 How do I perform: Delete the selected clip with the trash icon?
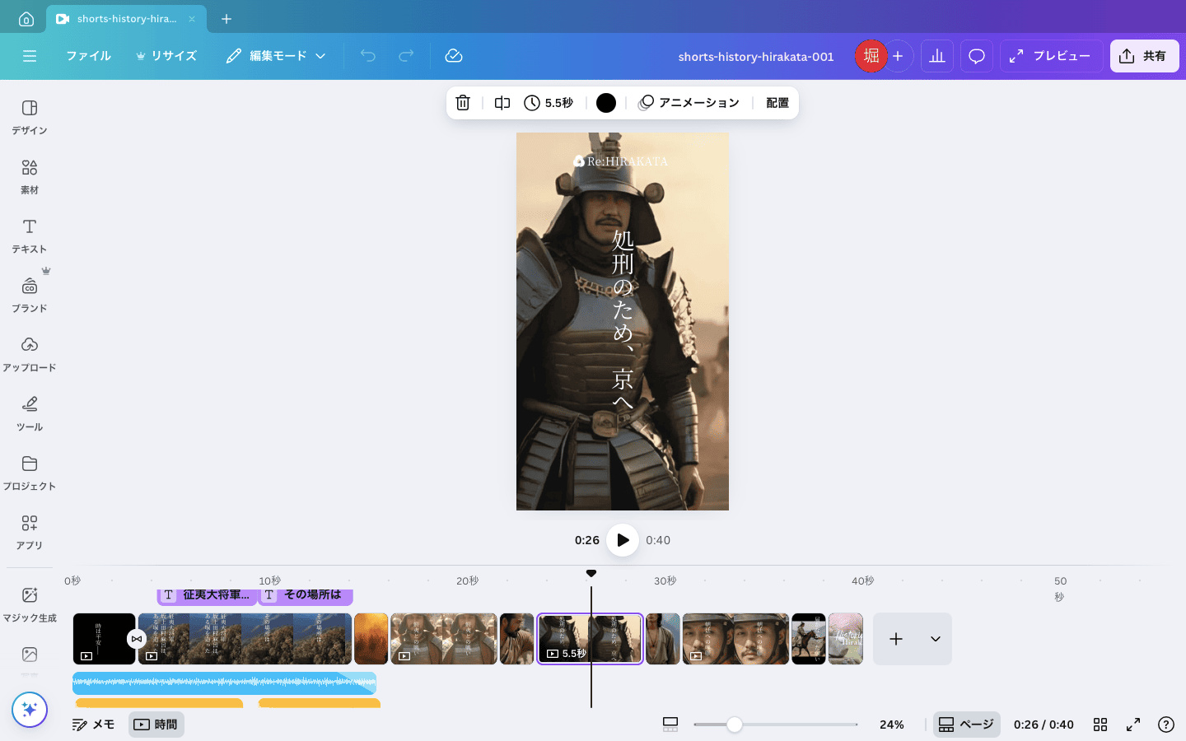(x=463, y=102)
